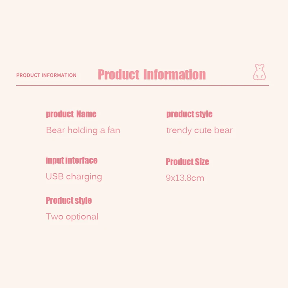Screen dimensions: 288x288
Task: Click "product style" heading above "trendy cute bear"
Action: tap(189, 114)
